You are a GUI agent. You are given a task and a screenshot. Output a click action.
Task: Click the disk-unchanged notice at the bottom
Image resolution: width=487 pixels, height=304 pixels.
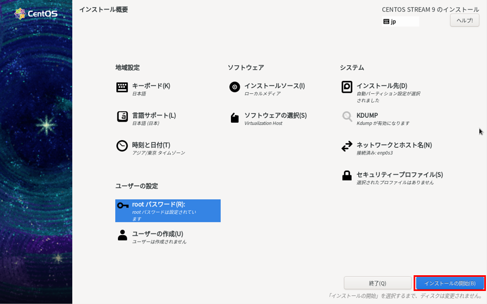(x=405, y=296)
